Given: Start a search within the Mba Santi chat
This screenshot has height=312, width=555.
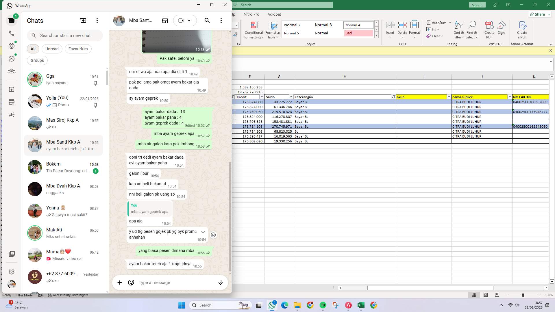Looking at the screenshot, I should [x=207, y=21].
